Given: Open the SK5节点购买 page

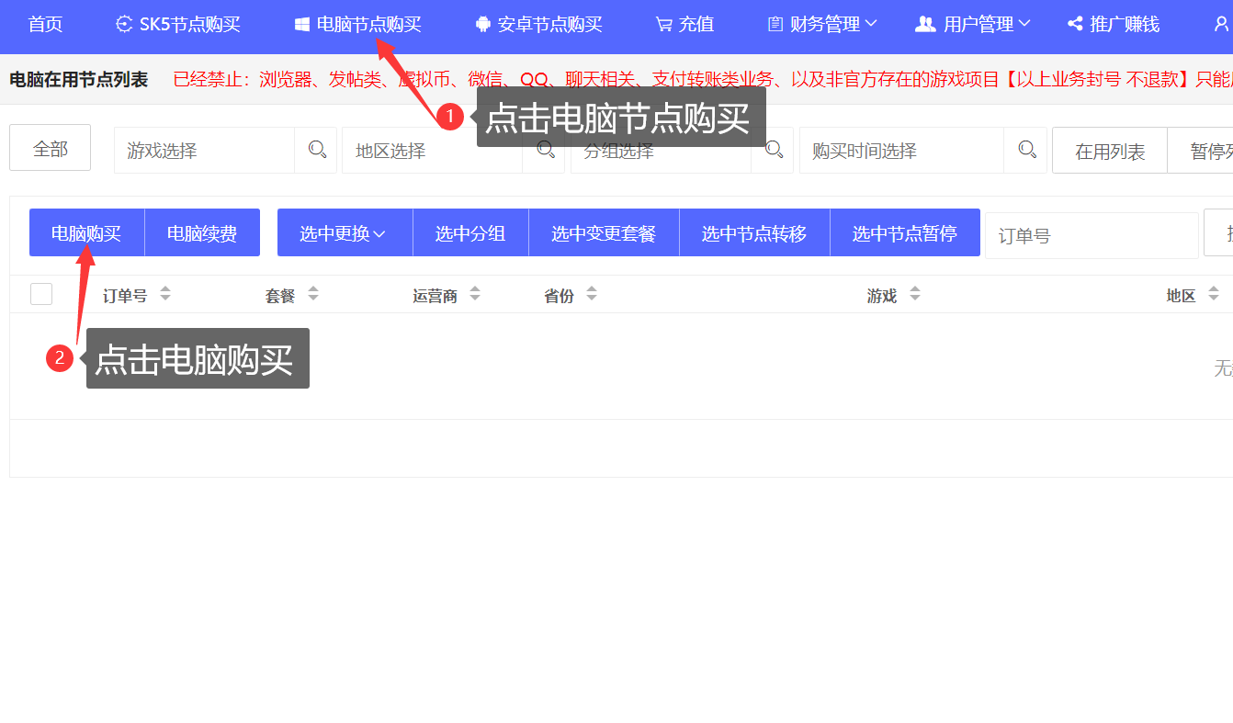Looking at the screenshot, I should pos(178,25).
